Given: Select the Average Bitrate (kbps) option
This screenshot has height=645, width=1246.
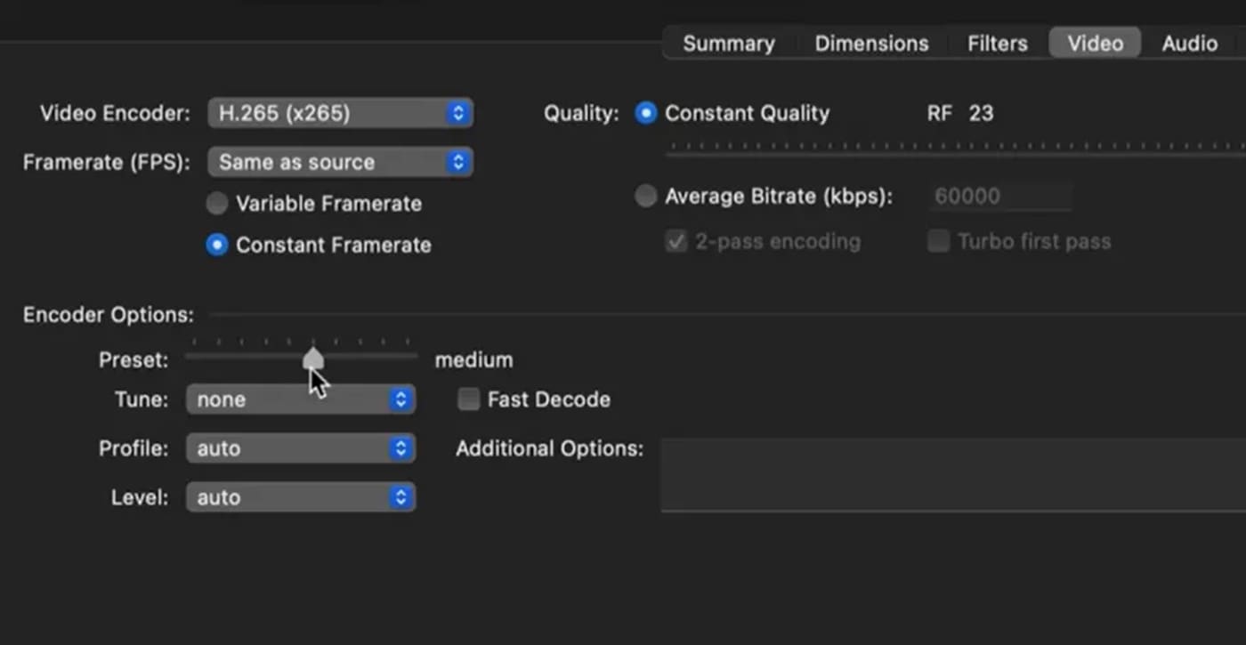Looking at the screenshot, I should tap(645, 196).
